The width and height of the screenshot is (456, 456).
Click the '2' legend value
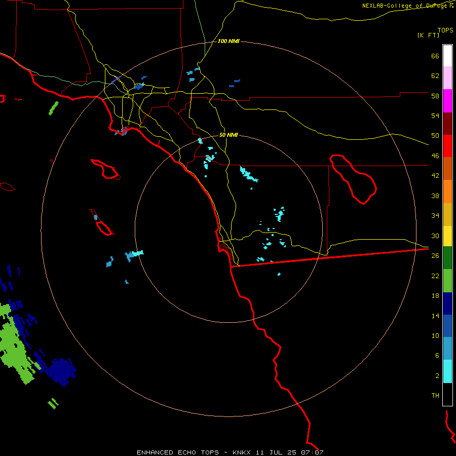pyautogui.click(x=437, y=376)
